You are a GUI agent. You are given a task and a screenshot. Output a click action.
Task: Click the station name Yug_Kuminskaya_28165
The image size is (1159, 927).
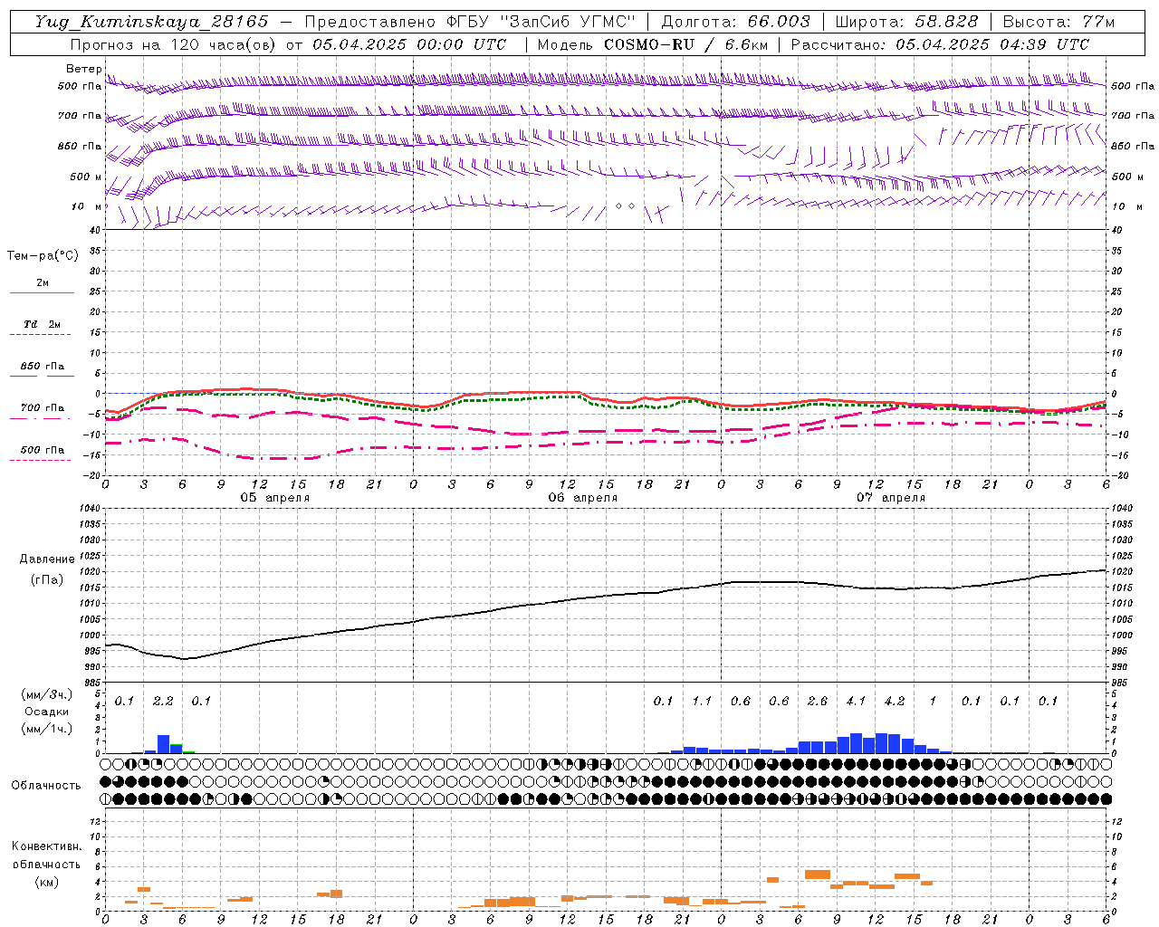pos(151,22)
